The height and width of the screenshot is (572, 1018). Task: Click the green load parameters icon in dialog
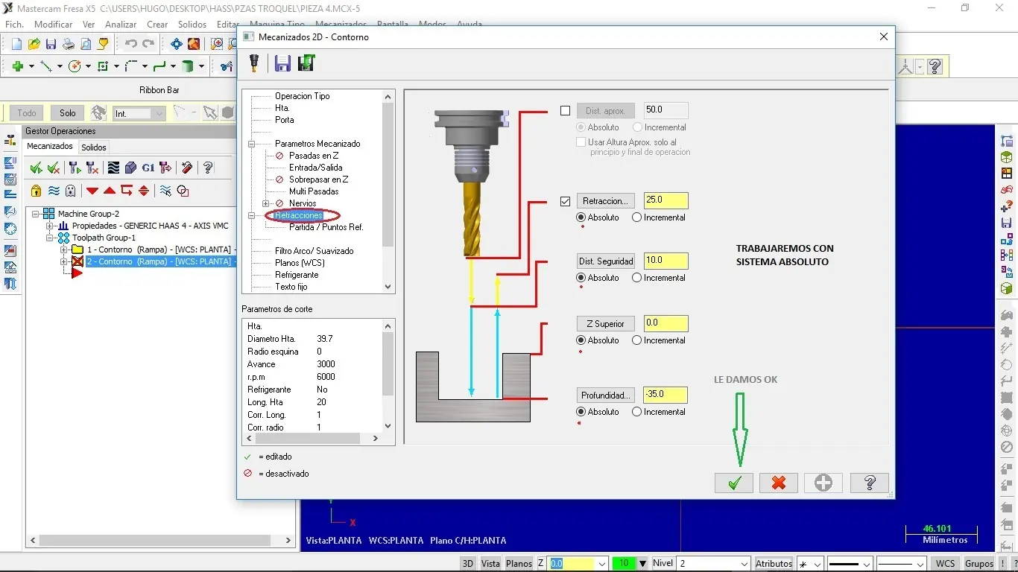point(306,63)
